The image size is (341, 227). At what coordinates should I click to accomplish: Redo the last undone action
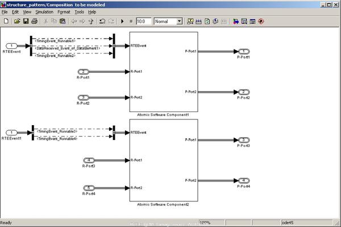coord(111,21)
